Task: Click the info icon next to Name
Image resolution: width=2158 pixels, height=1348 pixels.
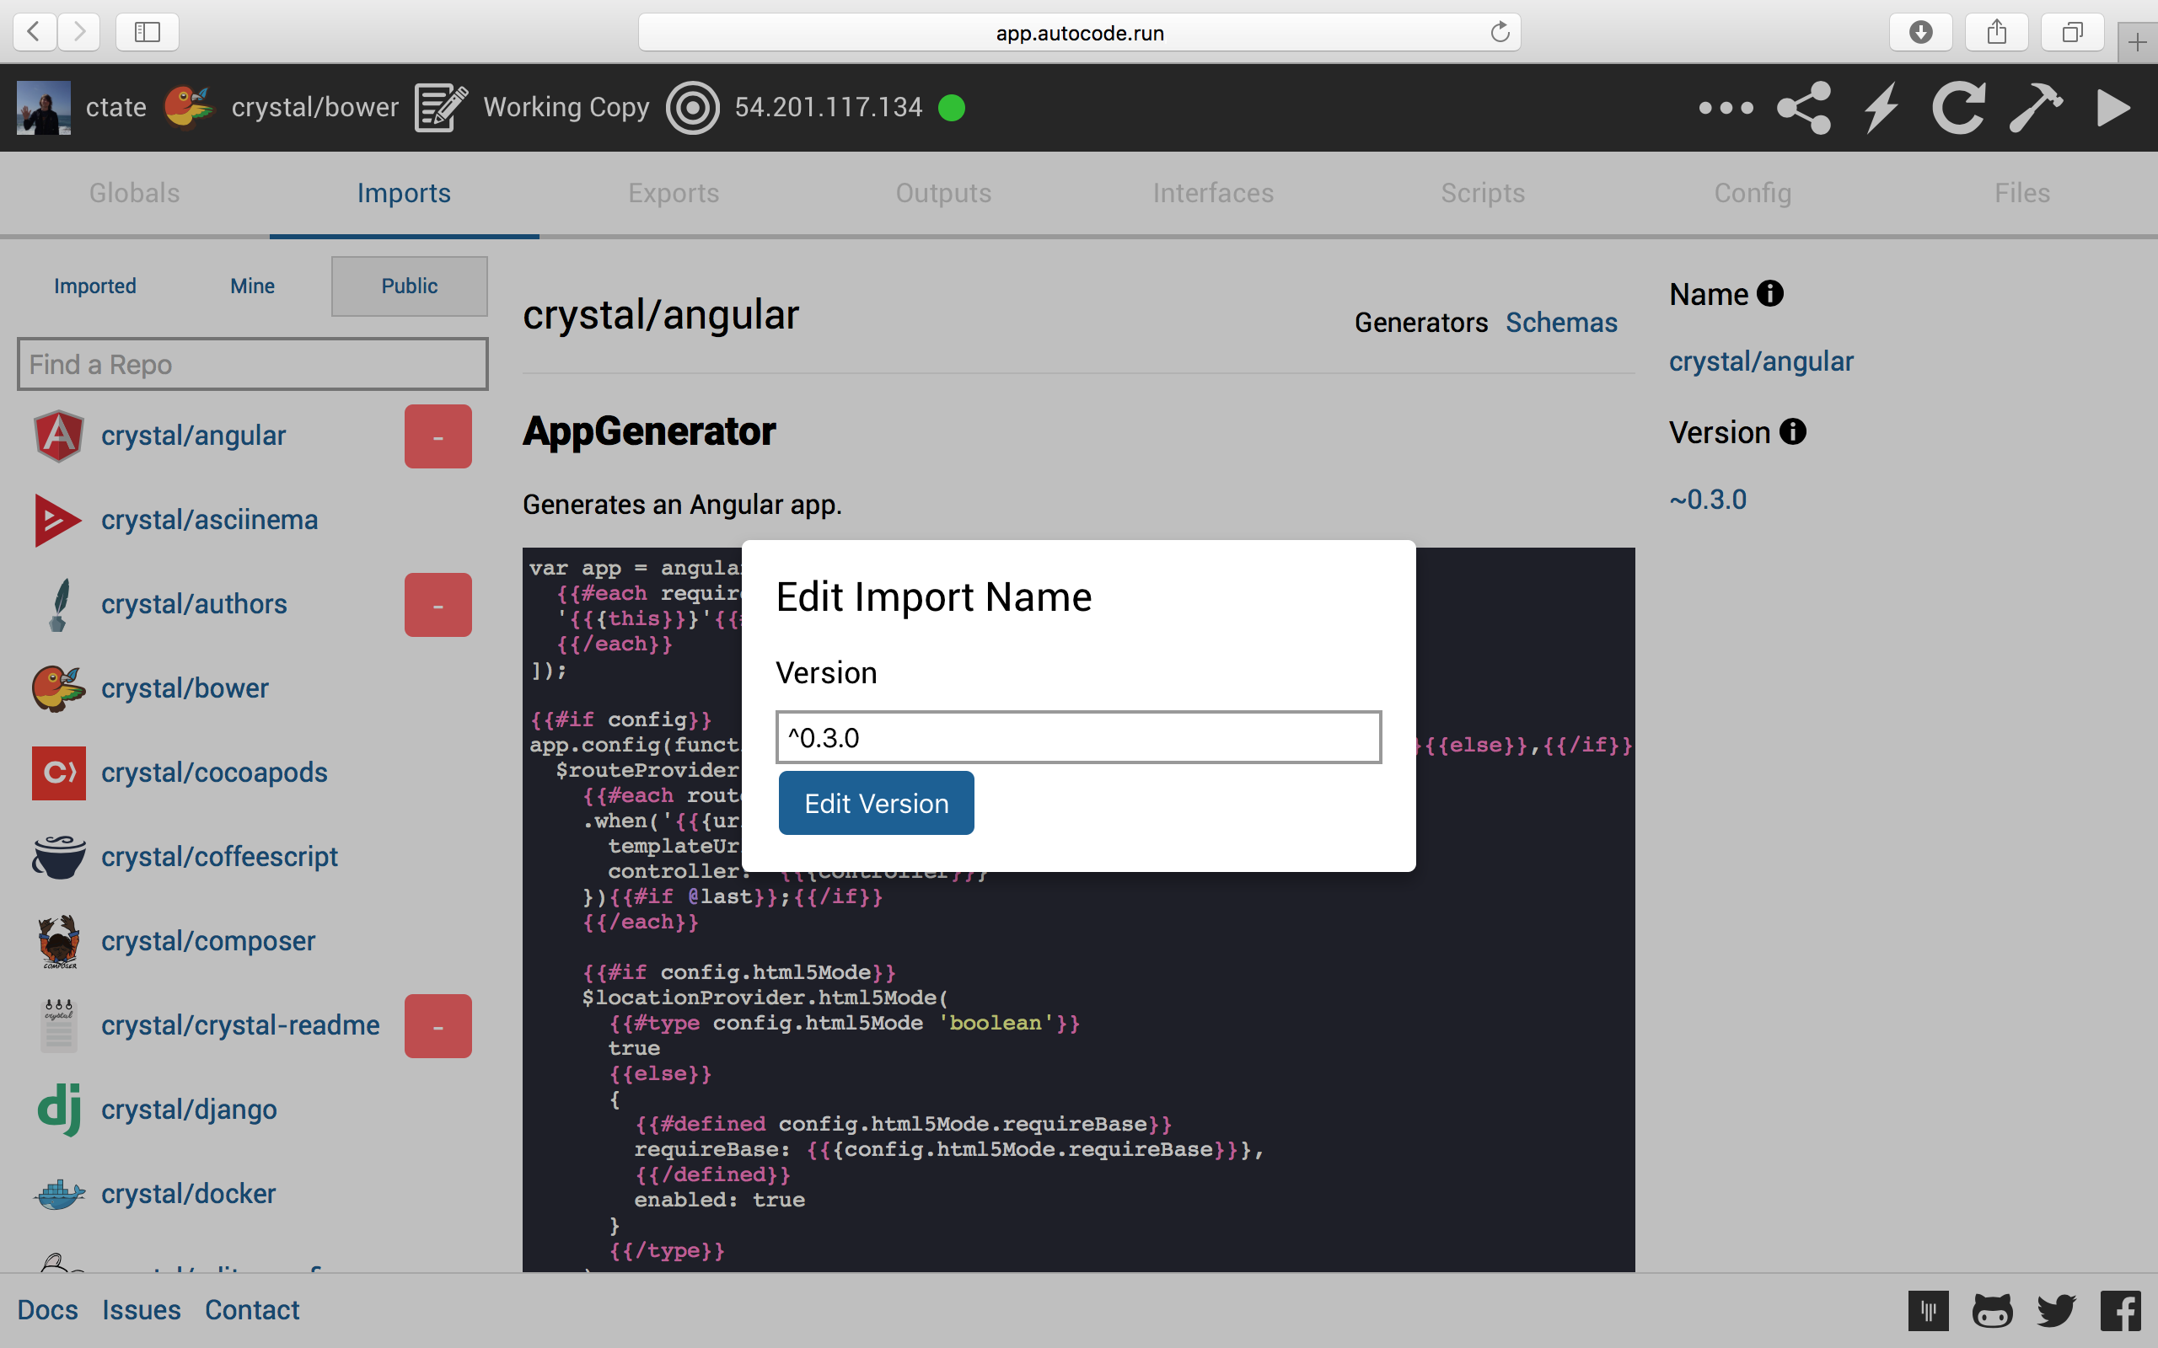Action: click(x=1769, y=293)
